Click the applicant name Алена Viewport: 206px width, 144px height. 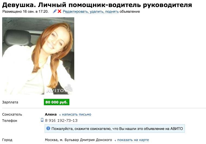point(51,114)
